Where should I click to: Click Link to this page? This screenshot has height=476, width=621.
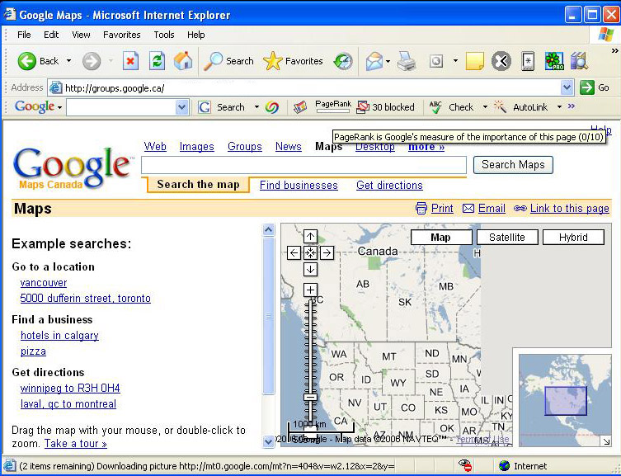(x=570, y=208)
